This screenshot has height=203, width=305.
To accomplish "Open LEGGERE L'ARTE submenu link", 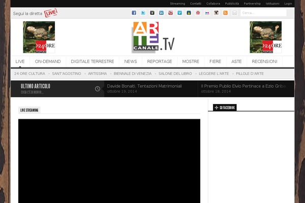I will tap(214, 74).
